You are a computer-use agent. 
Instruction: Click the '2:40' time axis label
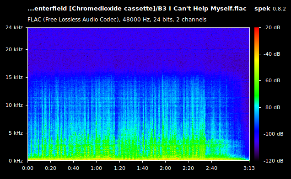[211, 168]
